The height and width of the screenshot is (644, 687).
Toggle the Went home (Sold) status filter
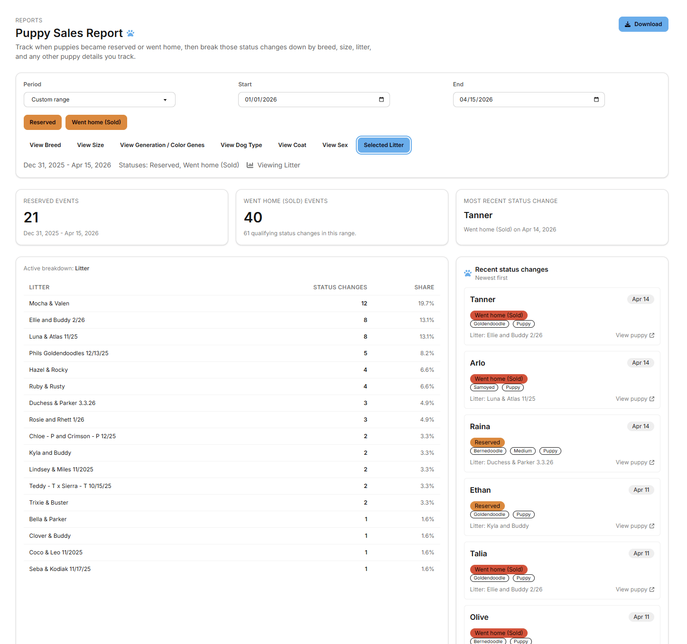tap(96, 122)
